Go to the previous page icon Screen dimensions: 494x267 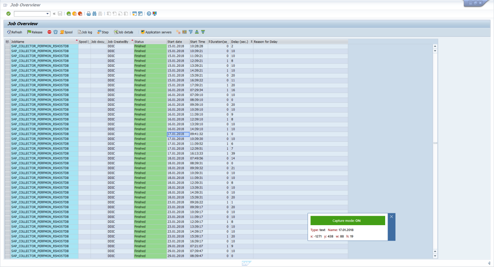coord(114,13)
